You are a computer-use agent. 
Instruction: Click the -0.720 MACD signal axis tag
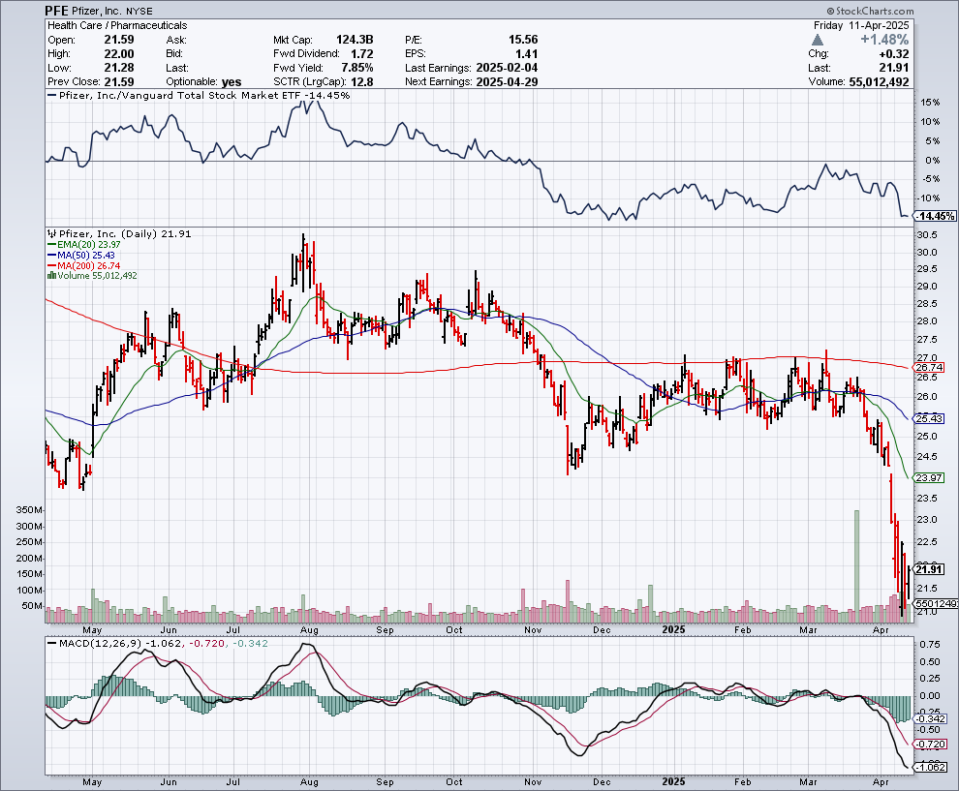[x=932, y=744]
